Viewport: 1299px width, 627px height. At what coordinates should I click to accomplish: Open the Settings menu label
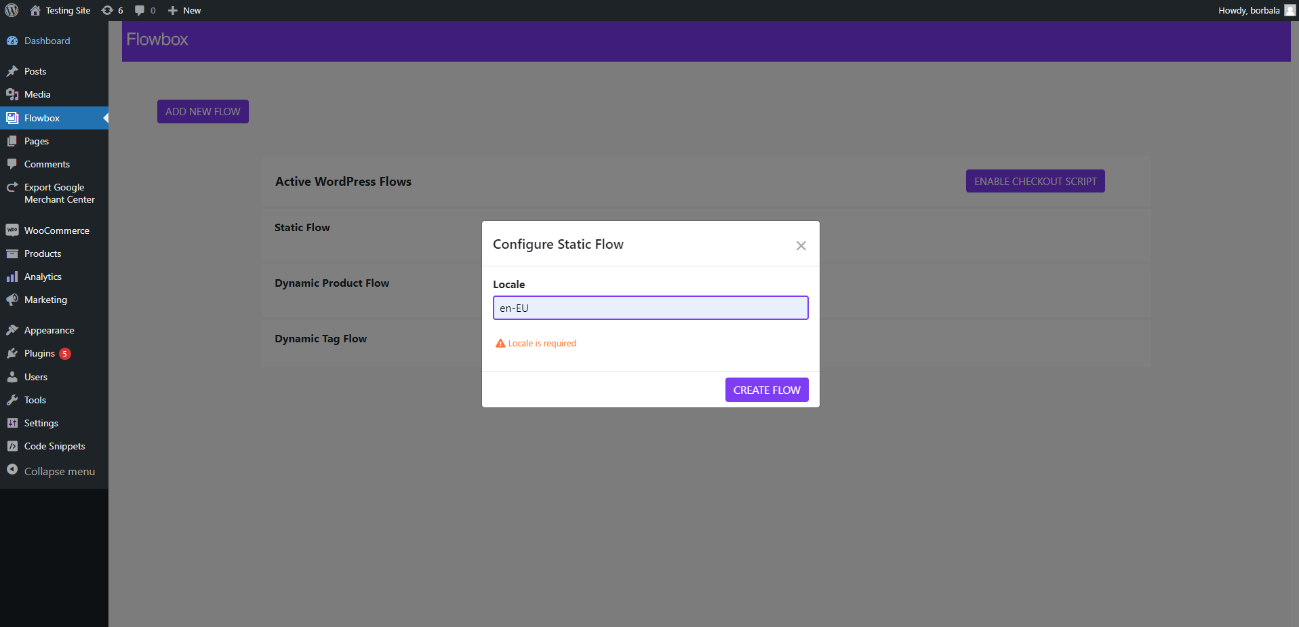tap(41, 423)
